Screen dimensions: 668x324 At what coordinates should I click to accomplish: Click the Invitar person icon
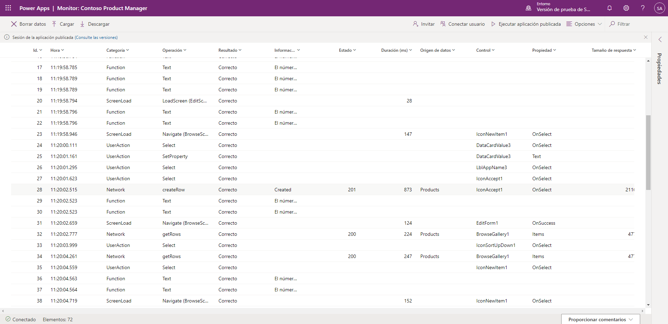pos(415,24)
